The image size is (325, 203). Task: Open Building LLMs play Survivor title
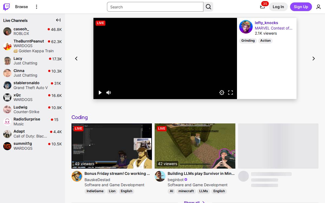[x=201, y=173]
